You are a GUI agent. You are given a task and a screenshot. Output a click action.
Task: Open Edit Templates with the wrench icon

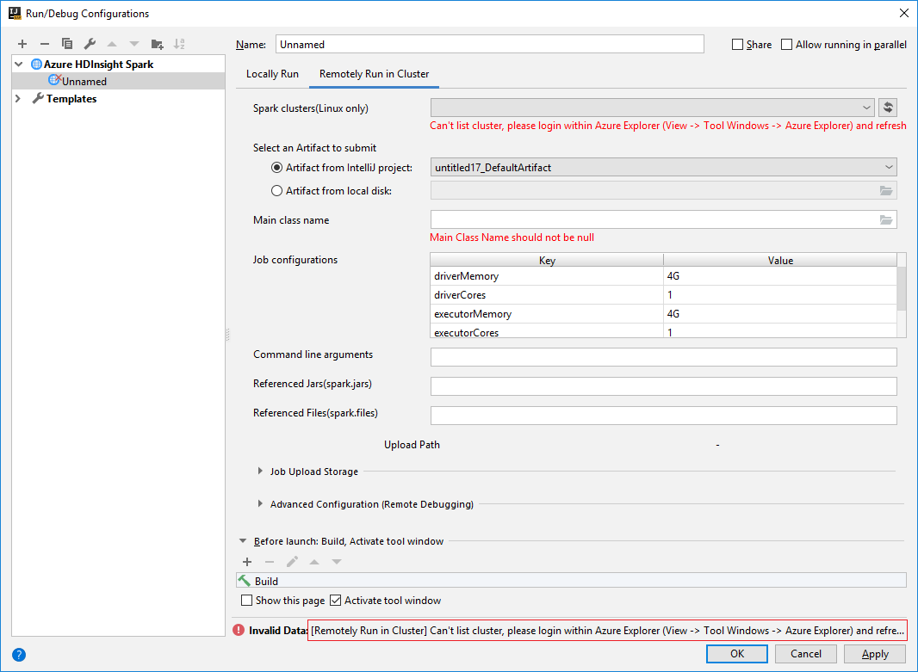click(x=90, y=43)
